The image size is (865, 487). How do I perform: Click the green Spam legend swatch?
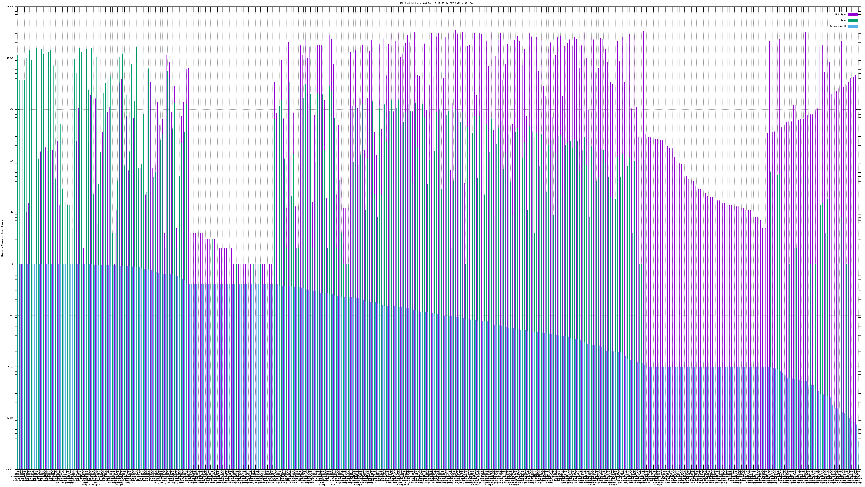pyautogui.click(x=853, y=21)
